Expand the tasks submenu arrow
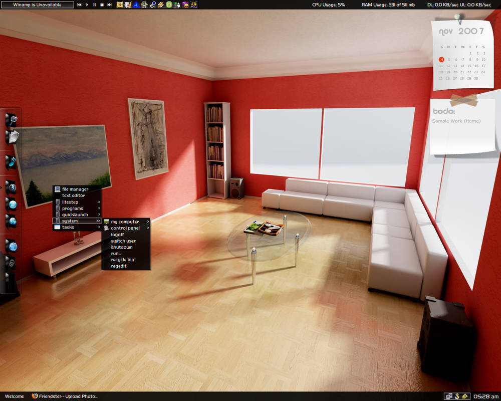Viewport: 501px width, 401px height. point(99,228)
